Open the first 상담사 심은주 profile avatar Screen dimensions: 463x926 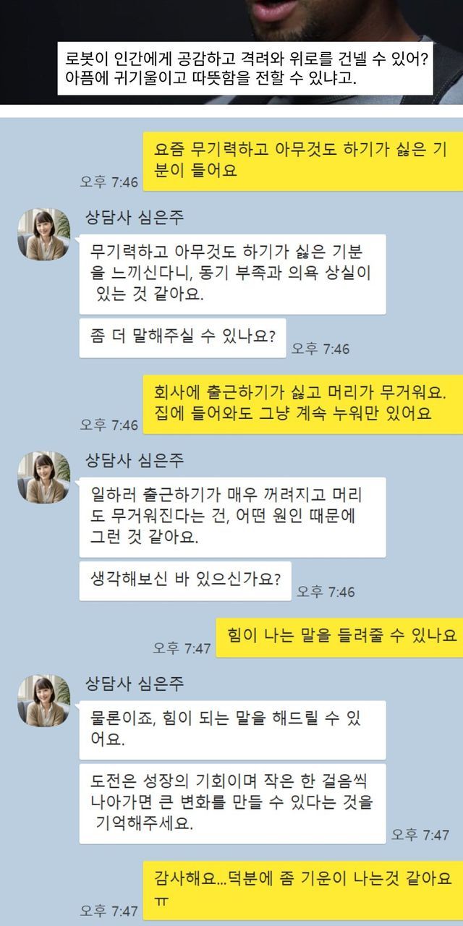[x=44, y=234]
